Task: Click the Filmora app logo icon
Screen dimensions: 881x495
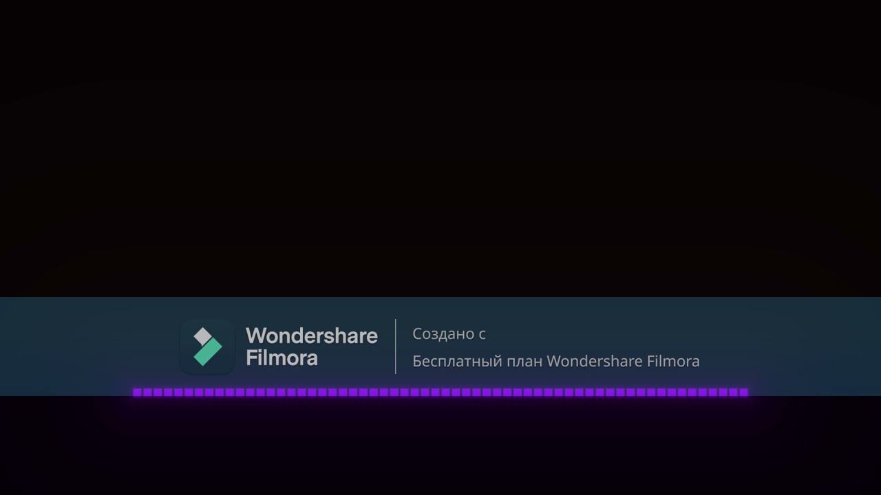Action: coord(207,346)
